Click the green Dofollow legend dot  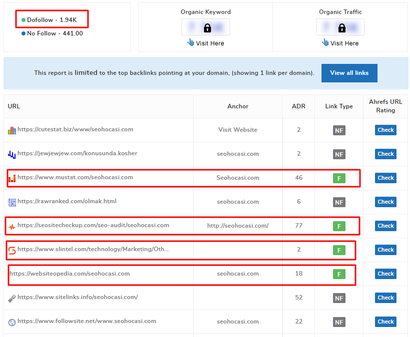pos(23,20)
